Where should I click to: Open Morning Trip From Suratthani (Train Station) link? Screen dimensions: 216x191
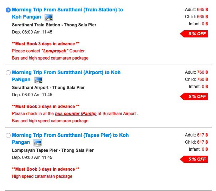coord(67,13)
